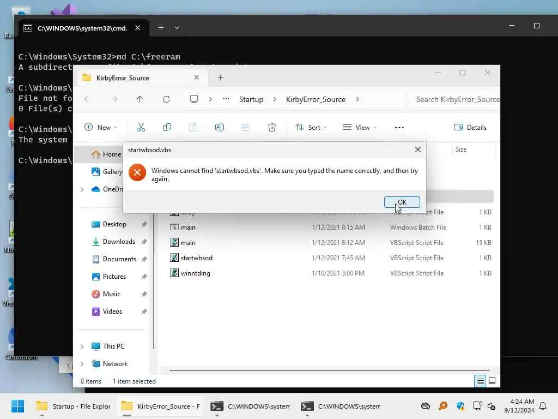The image size is (558, 419).
Task: Expand the OneDrive tree node
Action: (x=82, y=189)
